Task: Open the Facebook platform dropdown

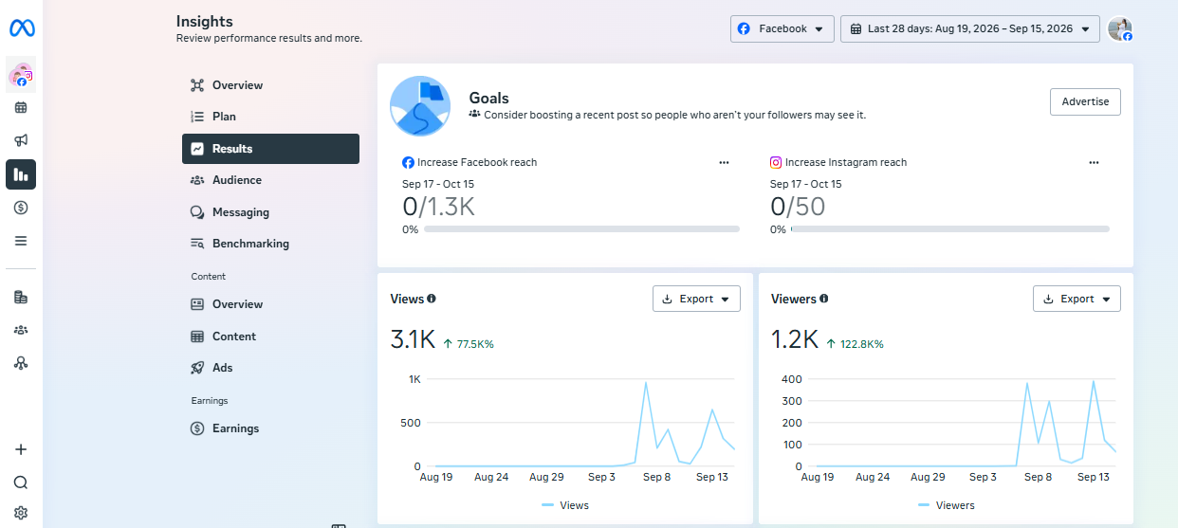Action: click(782, 28)
